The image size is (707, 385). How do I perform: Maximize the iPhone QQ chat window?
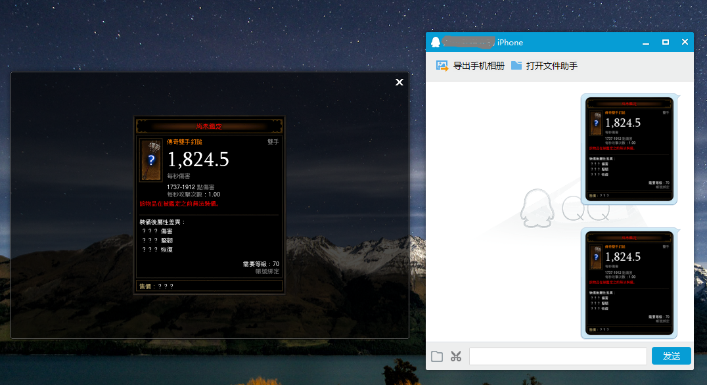(666, 42)
